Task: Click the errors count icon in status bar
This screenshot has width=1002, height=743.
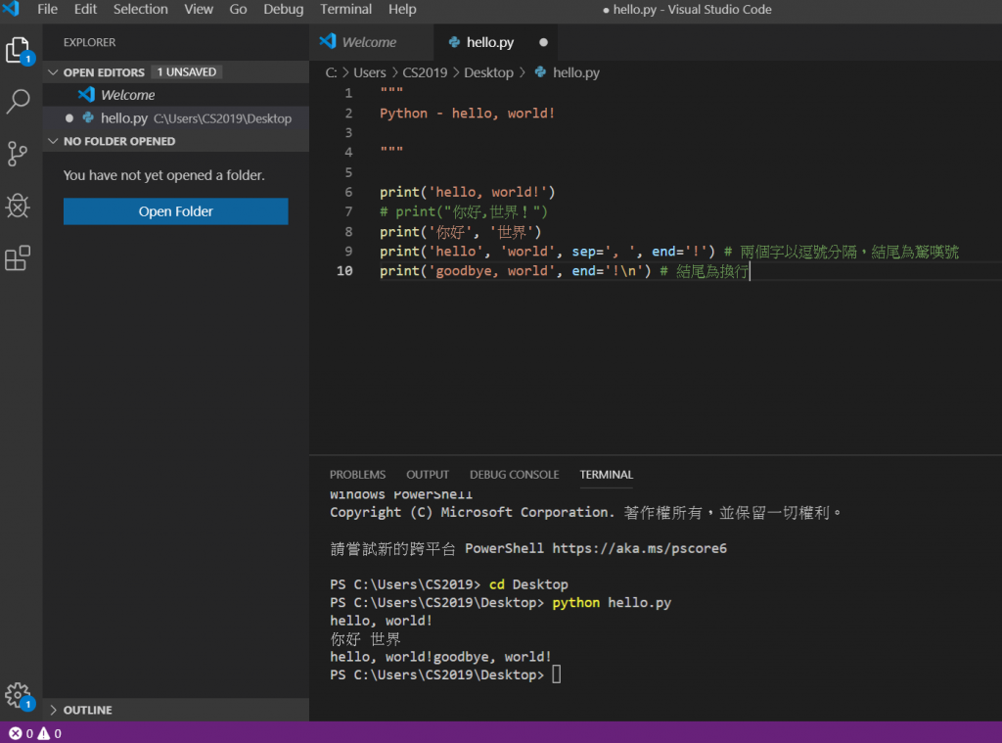Action: pyautogui.click(x=16, y=733)
